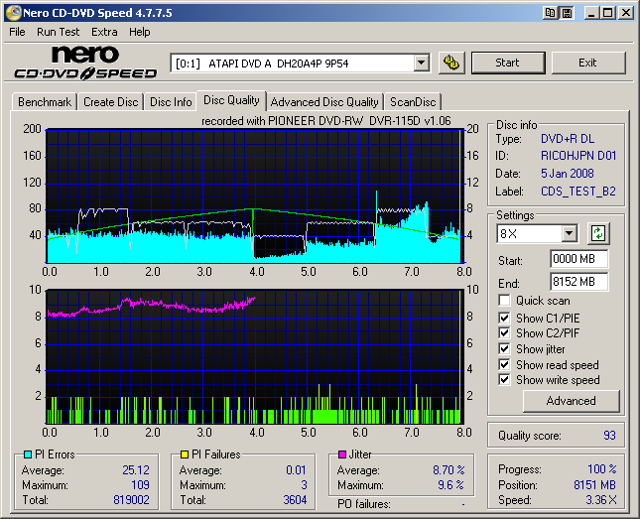This screenshot has width=640, height=519.
Task: Click PI Failures total value 3604
Action: (x=295, y=500)
